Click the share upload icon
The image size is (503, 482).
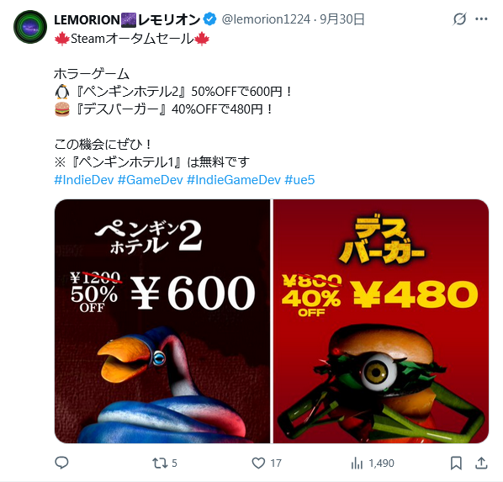(x=481, y=463)
